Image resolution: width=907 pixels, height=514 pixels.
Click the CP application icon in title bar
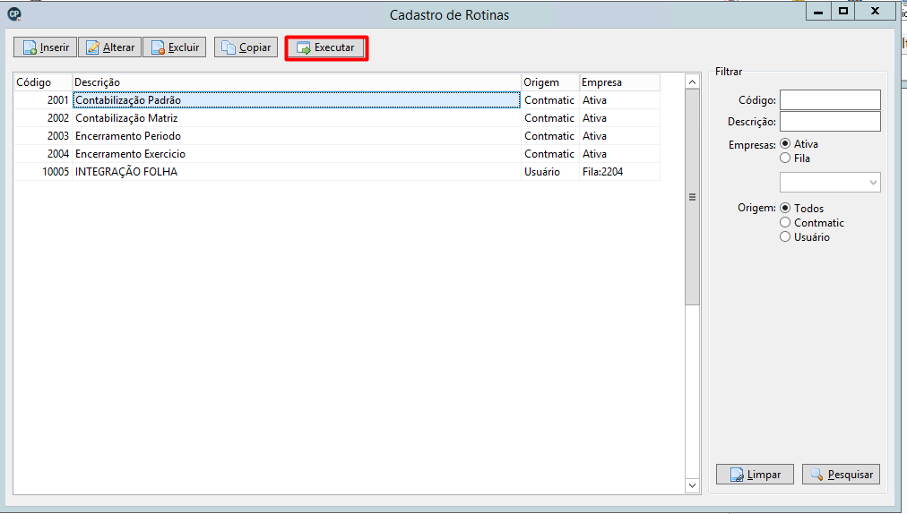13,14
